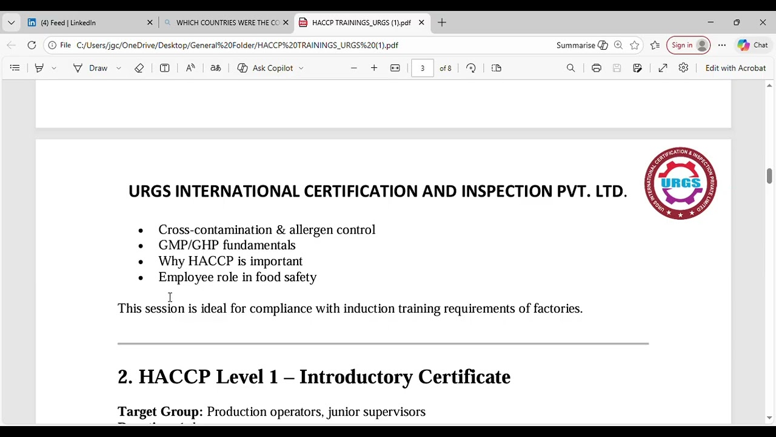This screenshot has width=776, height=437.
Task: Close the WHICH COUNTRIES search tab
Action: tap(286, 22)
